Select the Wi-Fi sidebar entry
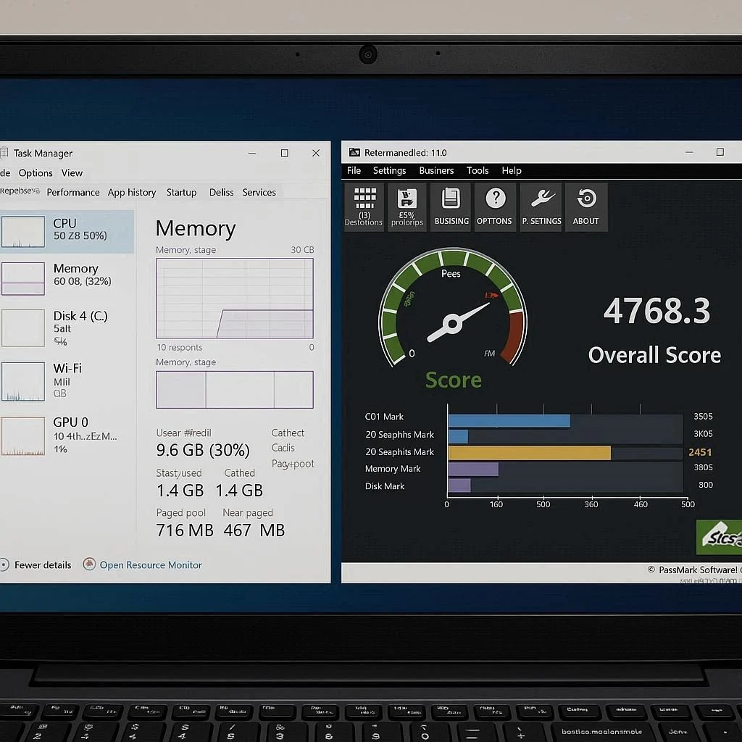742x742 pixels. tap(67, 380)
